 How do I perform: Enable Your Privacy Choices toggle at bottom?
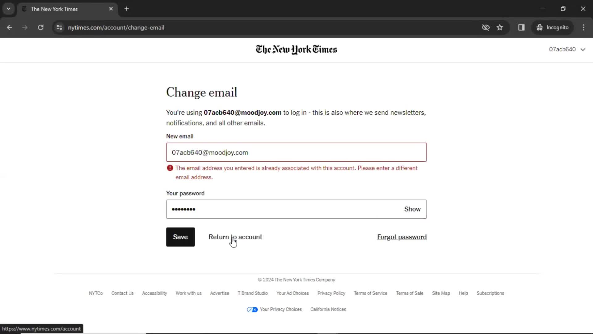coord(252,309)
